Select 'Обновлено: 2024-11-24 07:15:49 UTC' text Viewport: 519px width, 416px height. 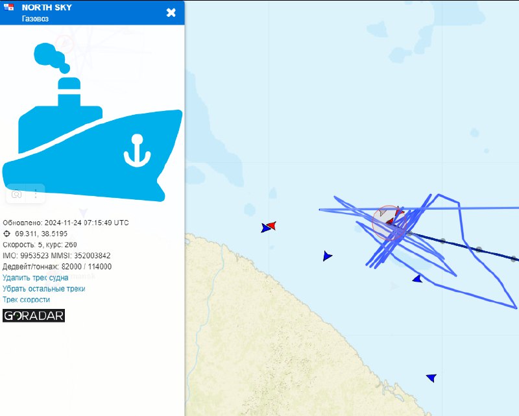tap(66, 223)
